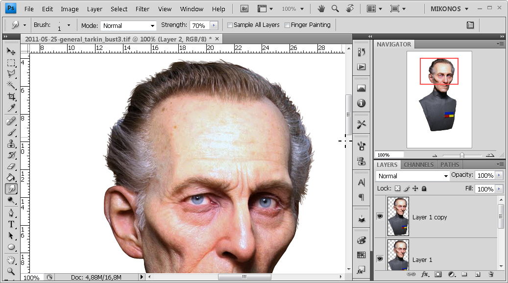Open the Image menu
Image resolution: width=508 pixels, height=283 pixels.
70,9
